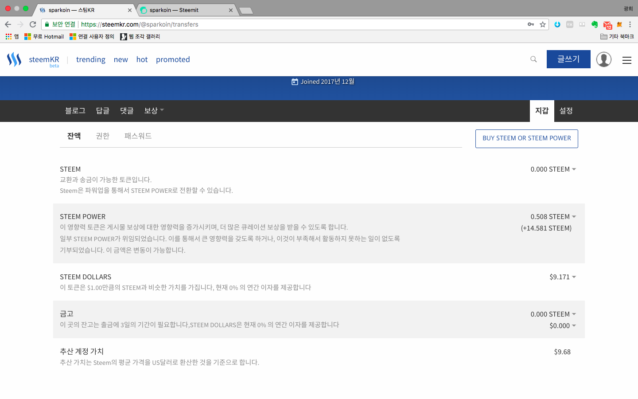Open 기타 북마크 folder
The height and width of the screenshot is (399, 638).
point(617,36)
